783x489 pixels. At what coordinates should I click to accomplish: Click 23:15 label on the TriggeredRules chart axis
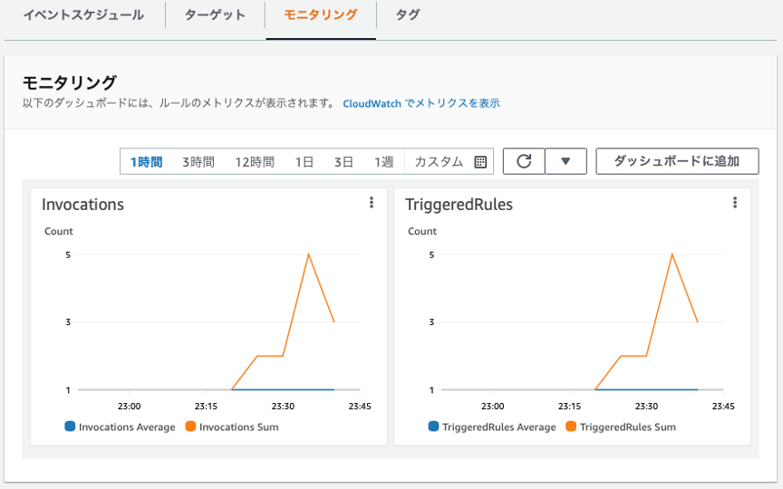point(569,407)
